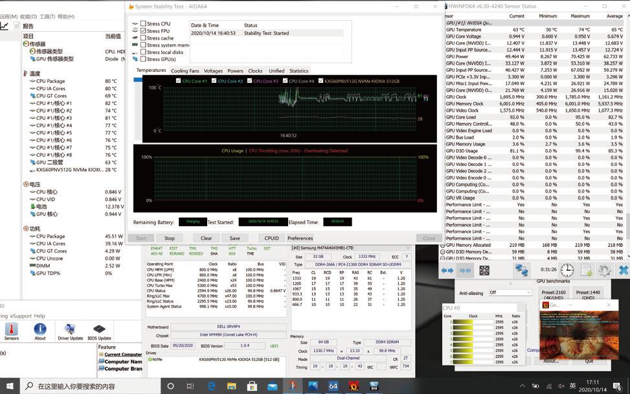
Task: Open the Statistics tab
Action: 298,71
